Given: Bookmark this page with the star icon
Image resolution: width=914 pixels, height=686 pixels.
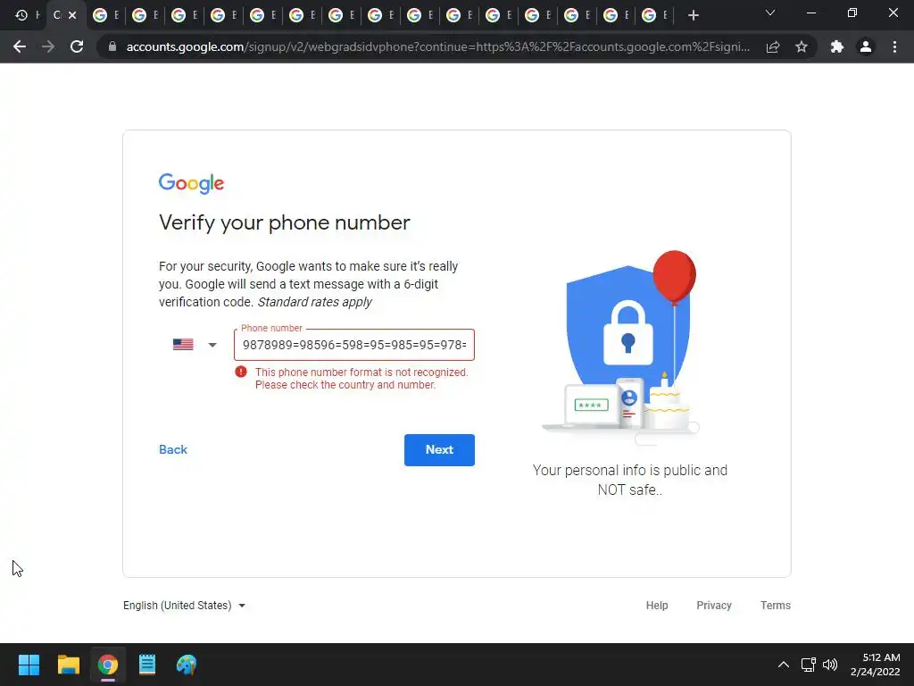Looking at the screenshot, I should pyautogui.click(x=802, y=46).
